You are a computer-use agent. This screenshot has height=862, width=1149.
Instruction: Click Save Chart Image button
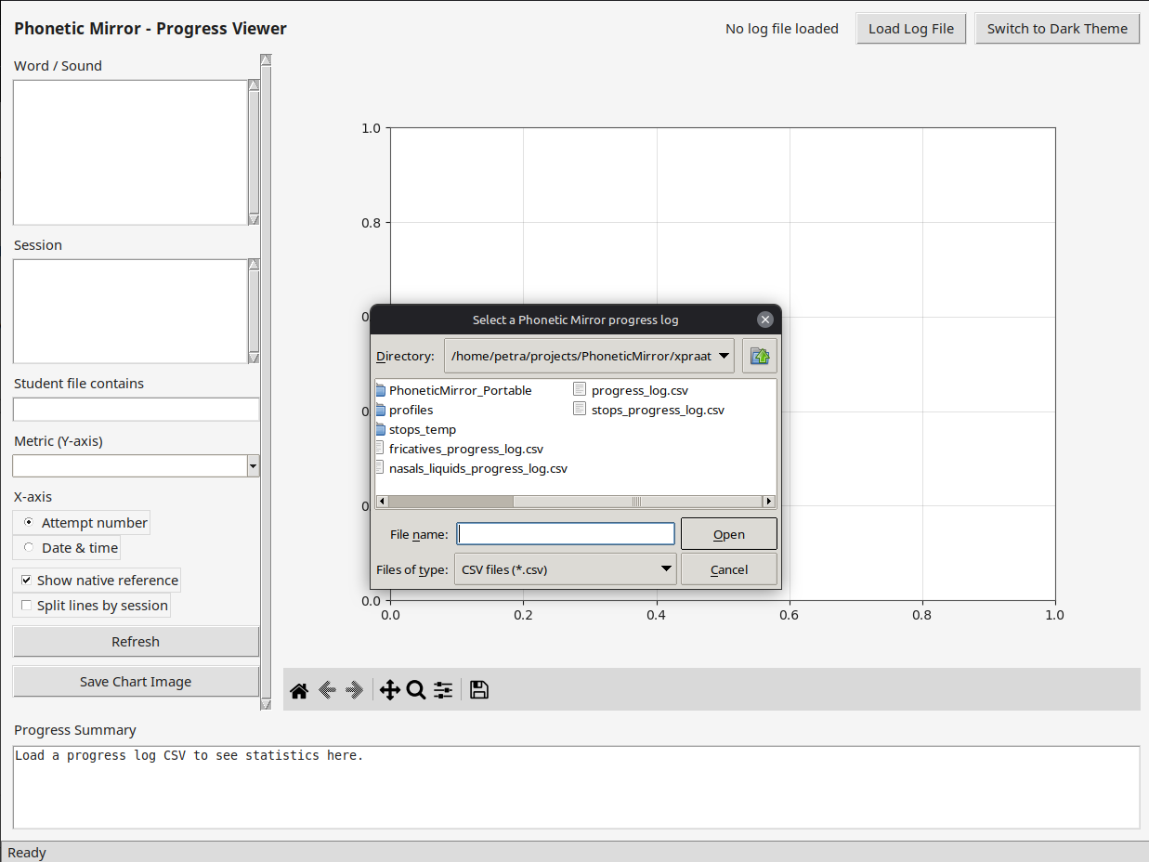[x=136, y=682]
